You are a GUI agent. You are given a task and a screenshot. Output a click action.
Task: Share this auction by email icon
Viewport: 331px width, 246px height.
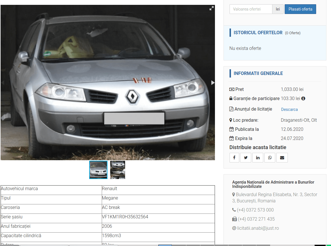282,158
